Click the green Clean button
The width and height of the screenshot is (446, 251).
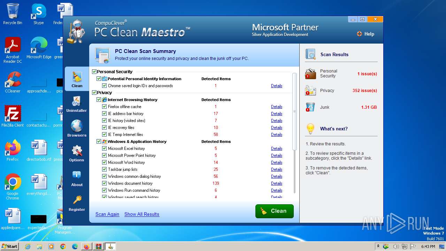pos(275,211)
